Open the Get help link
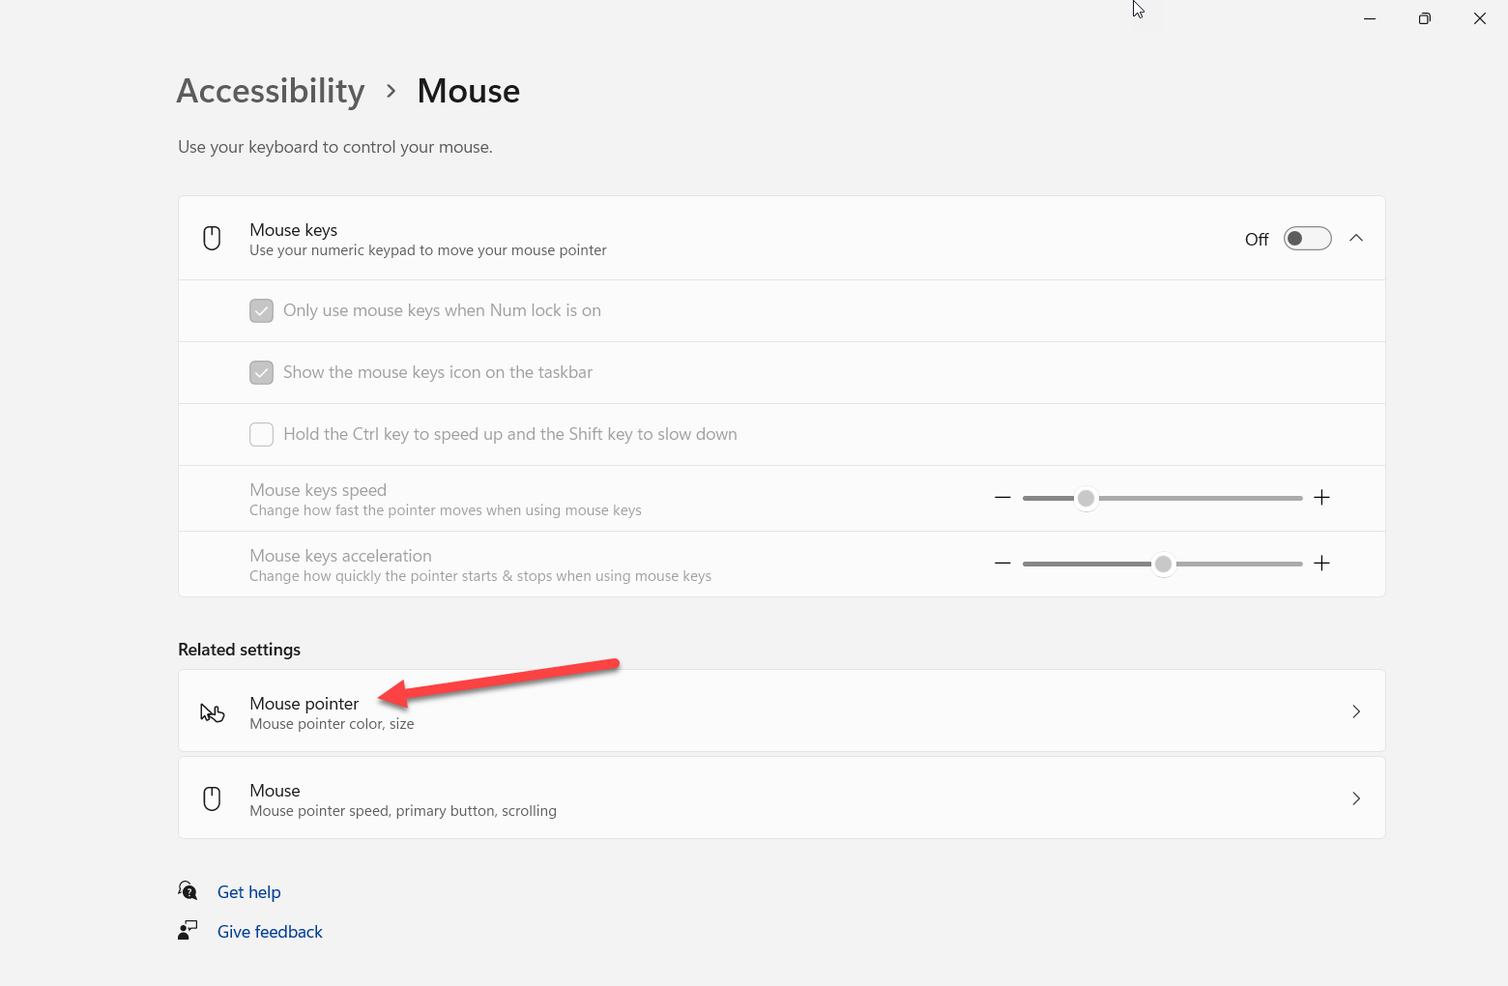 248,892
